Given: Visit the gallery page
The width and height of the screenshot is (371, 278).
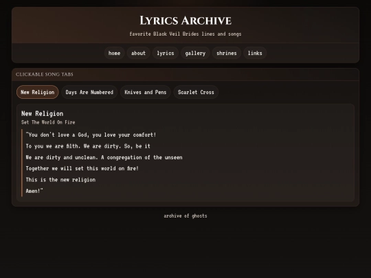Looking at the screenshot, I should (195, 53).
